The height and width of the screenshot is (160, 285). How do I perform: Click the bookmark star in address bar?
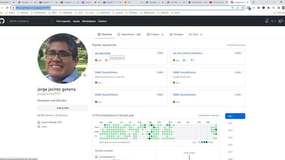click(242, 8)
